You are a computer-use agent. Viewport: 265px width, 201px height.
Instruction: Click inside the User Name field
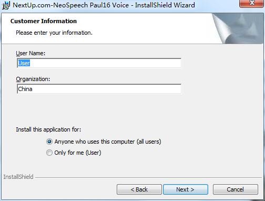(x=99, y=63)
